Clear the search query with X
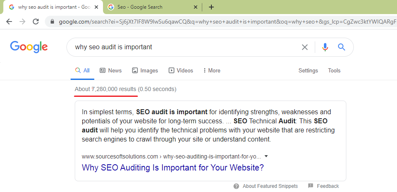Screen dimensions: 397x192 point(304,47)
